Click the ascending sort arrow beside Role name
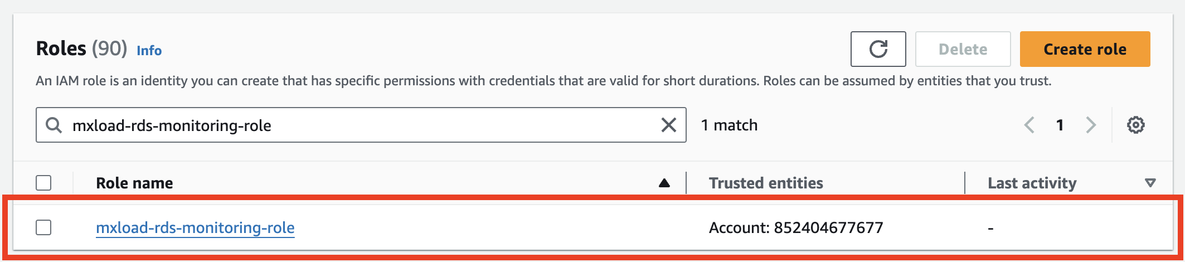 click(x=664, y=183)
